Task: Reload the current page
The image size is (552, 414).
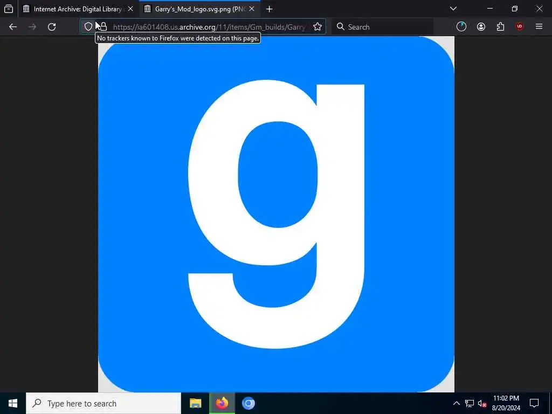Action: 52,27
